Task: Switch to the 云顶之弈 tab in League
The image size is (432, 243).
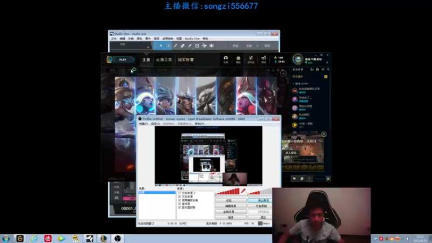Action: pyautogui.click(x=164, y=59)
